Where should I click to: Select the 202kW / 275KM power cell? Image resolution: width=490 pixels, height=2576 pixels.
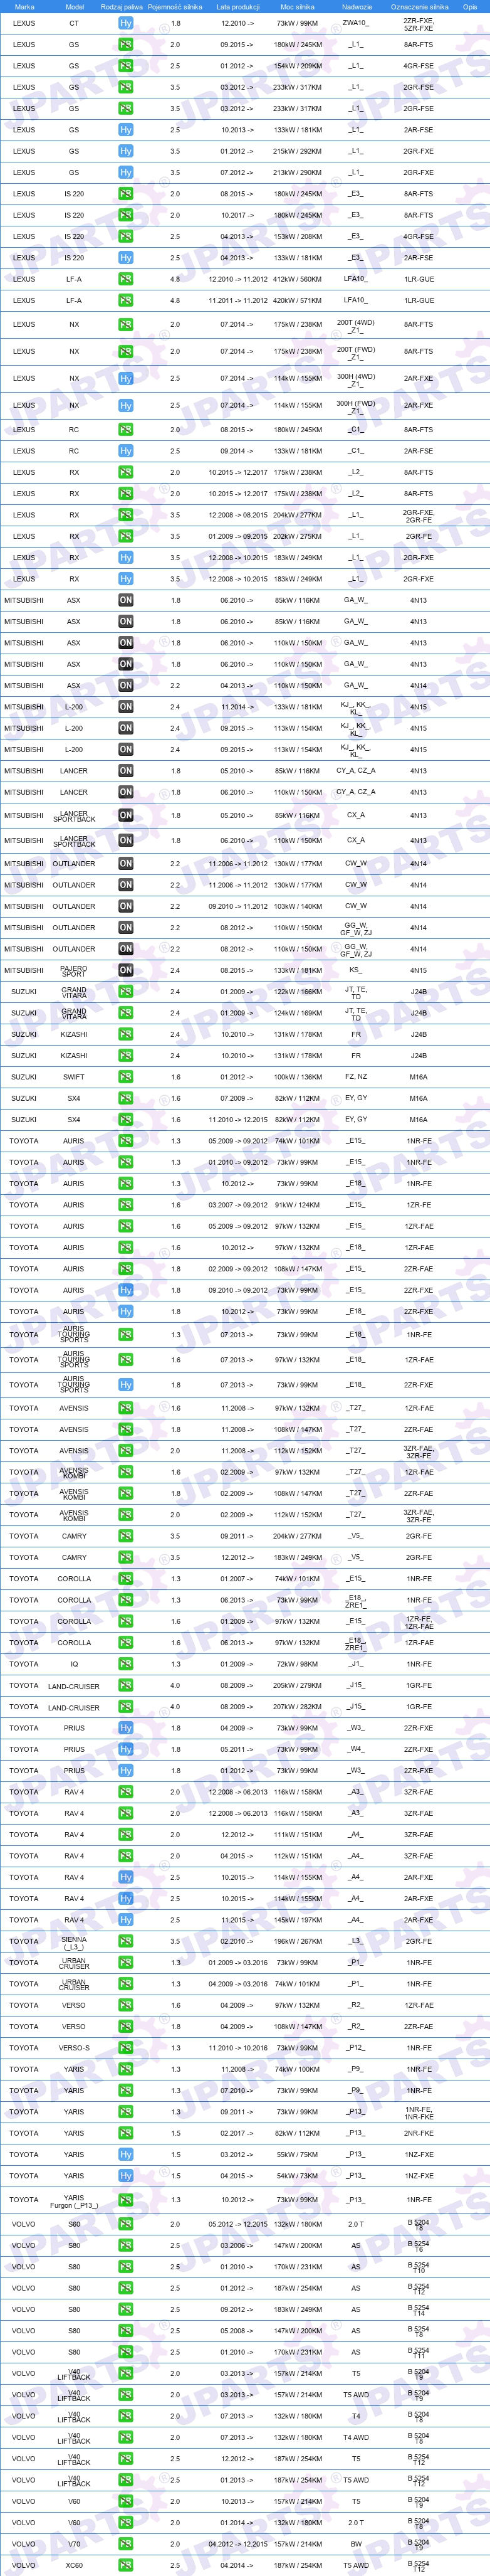[x=297, y=536]
